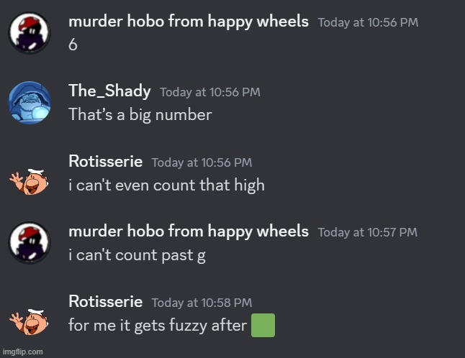Screen dimensions: 465x358
Task: Select the message 'i can't even count that high'
Action: point(167,185)
